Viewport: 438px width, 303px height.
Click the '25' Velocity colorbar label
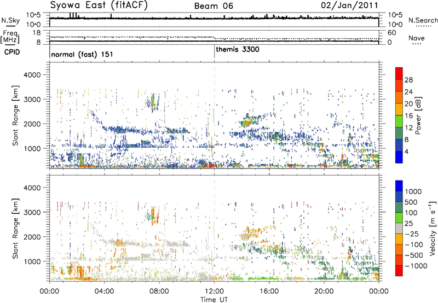click(x=409, y=223)
